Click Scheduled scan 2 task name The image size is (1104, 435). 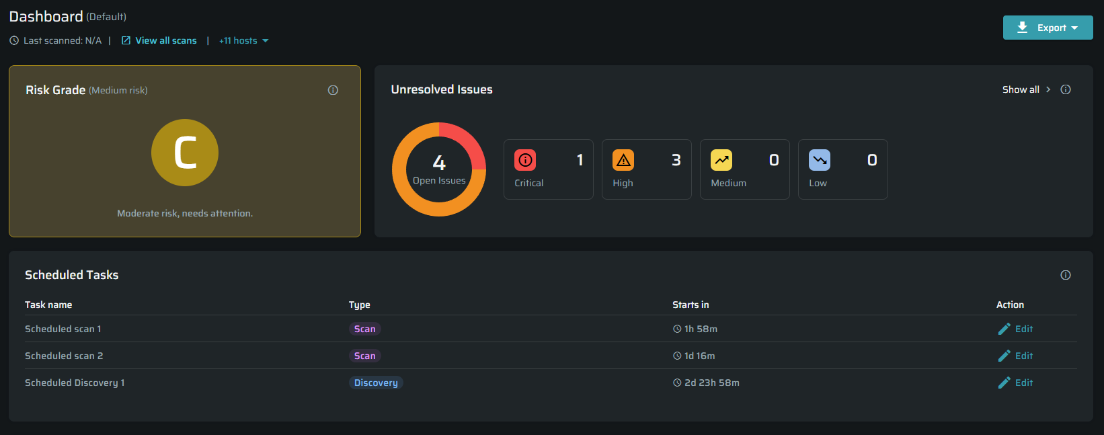tap(64, 356)
